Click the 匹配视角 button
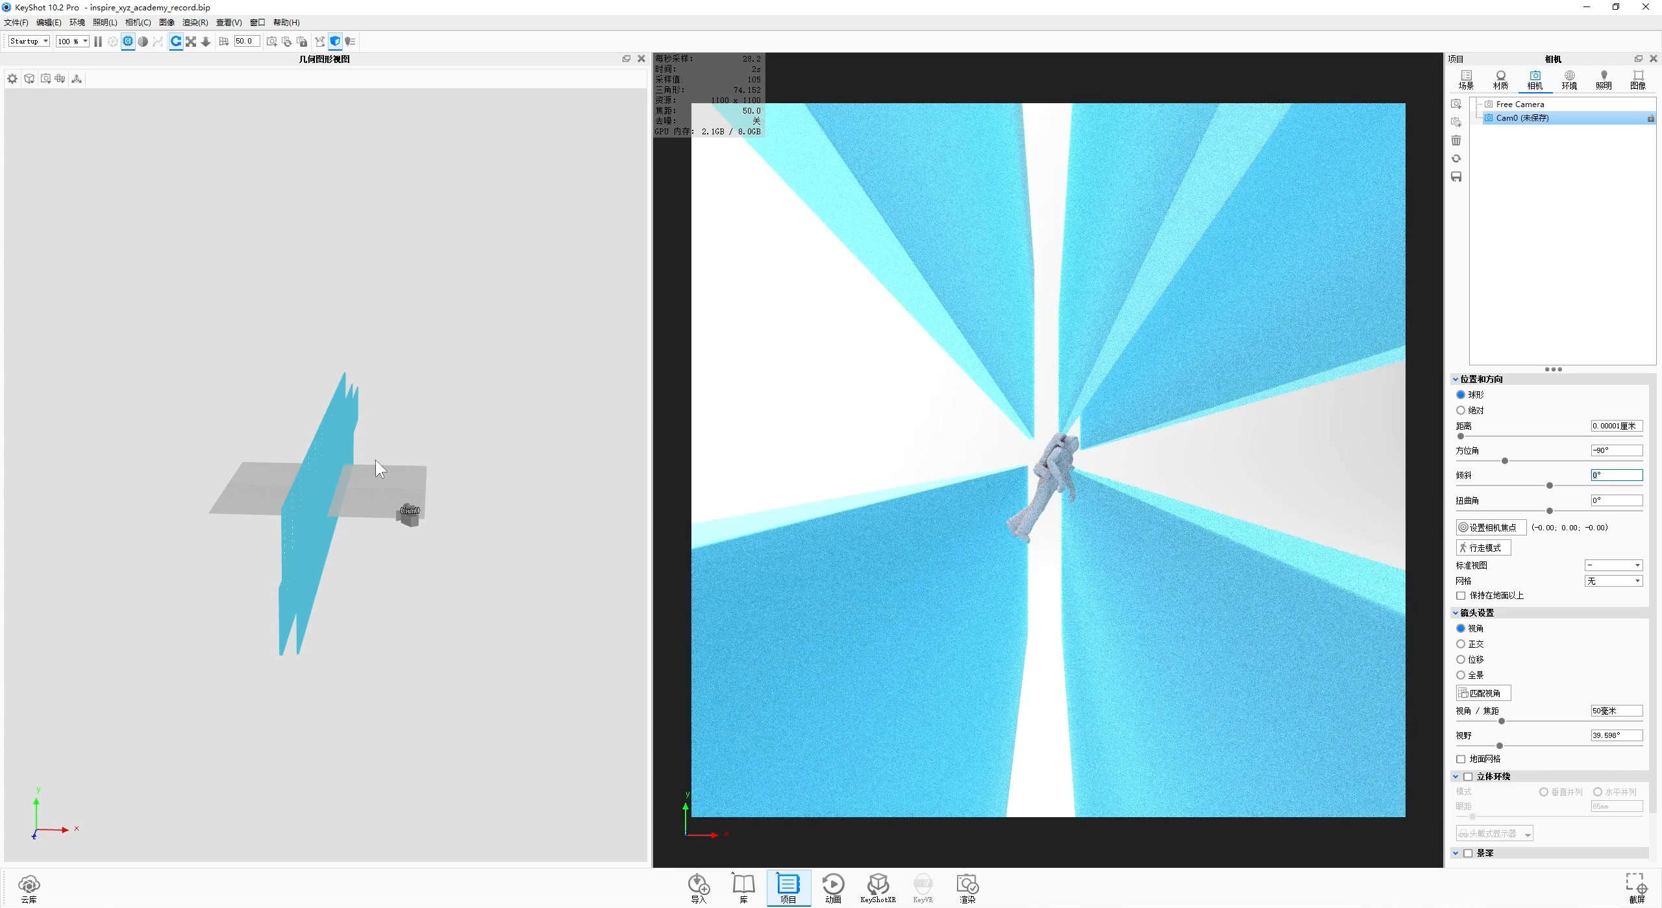1662x908 pixels. pyautogui.click(x=1482, y=693)
